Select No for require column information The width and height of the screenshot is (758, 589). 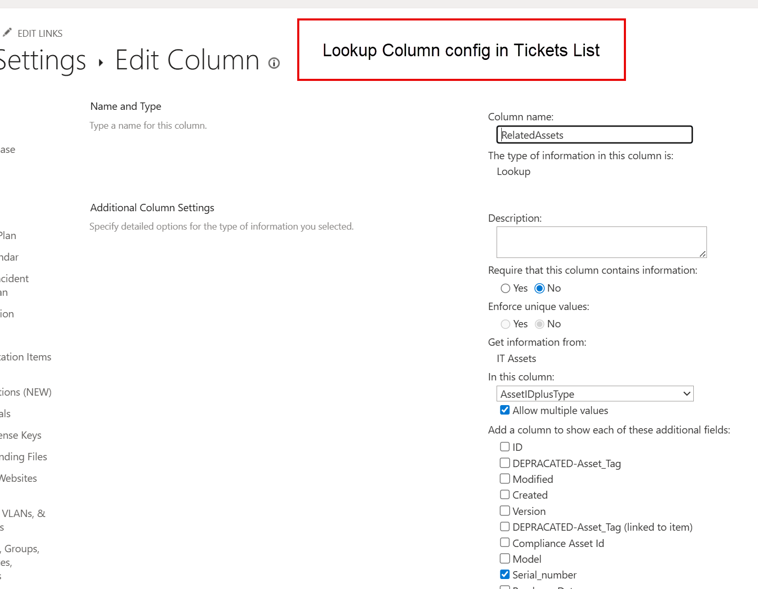tap(539, 288)
